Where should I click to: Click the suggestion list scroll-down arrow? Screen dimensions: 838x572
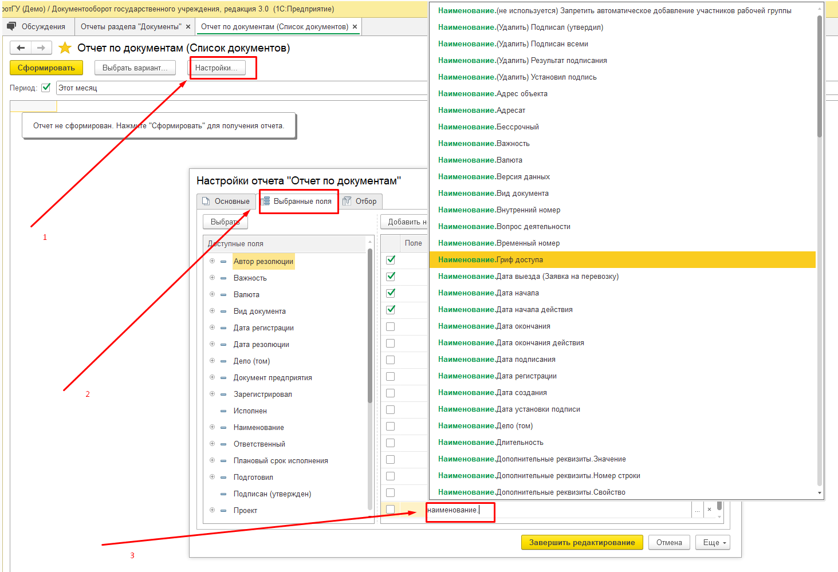click(x=820, y=493)
